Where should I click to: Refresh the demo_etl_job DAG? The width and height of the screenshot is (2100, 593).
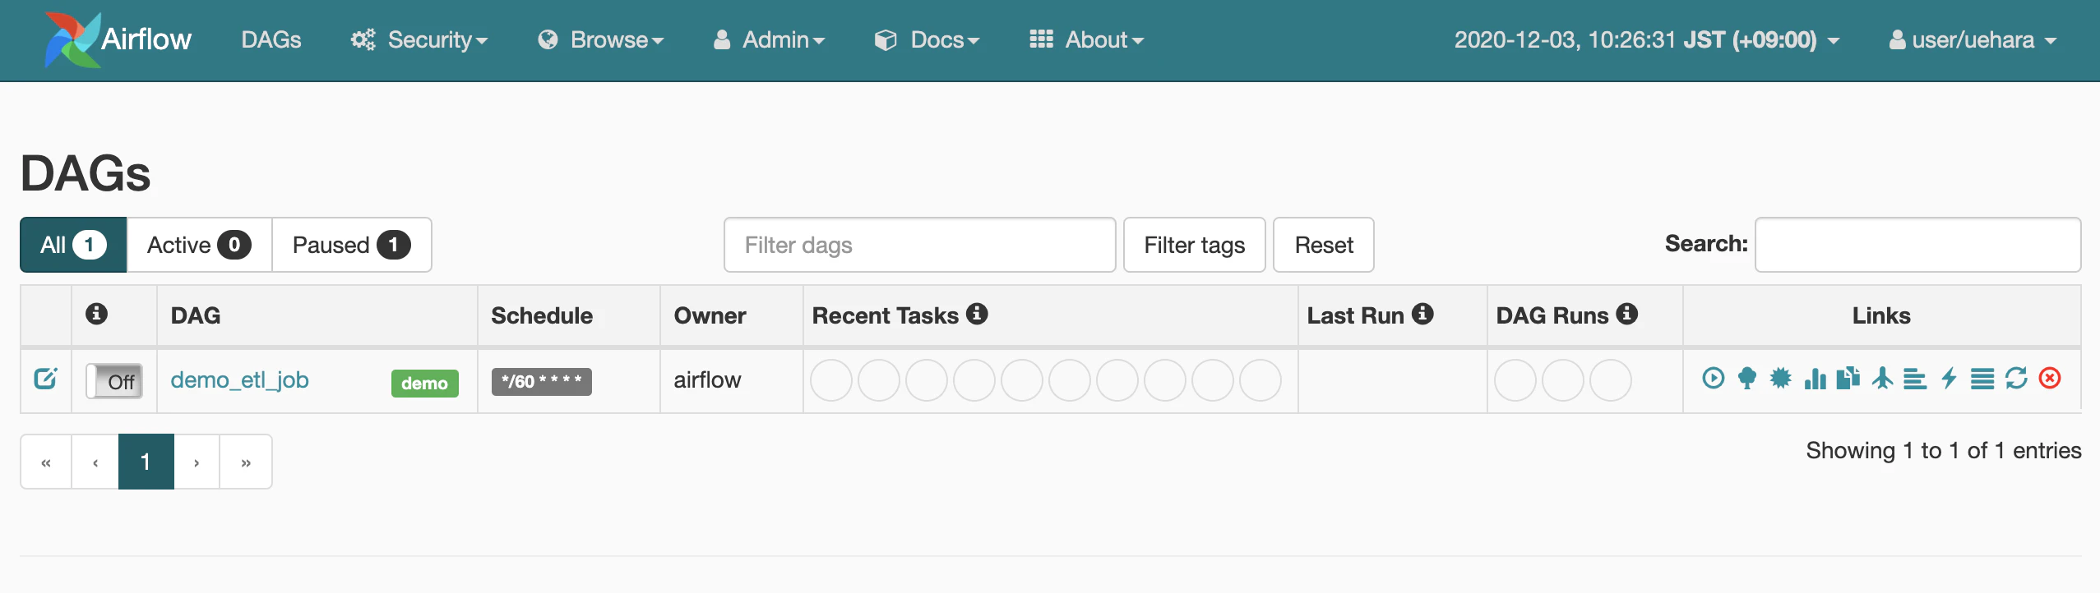(x=2016, y=378)
